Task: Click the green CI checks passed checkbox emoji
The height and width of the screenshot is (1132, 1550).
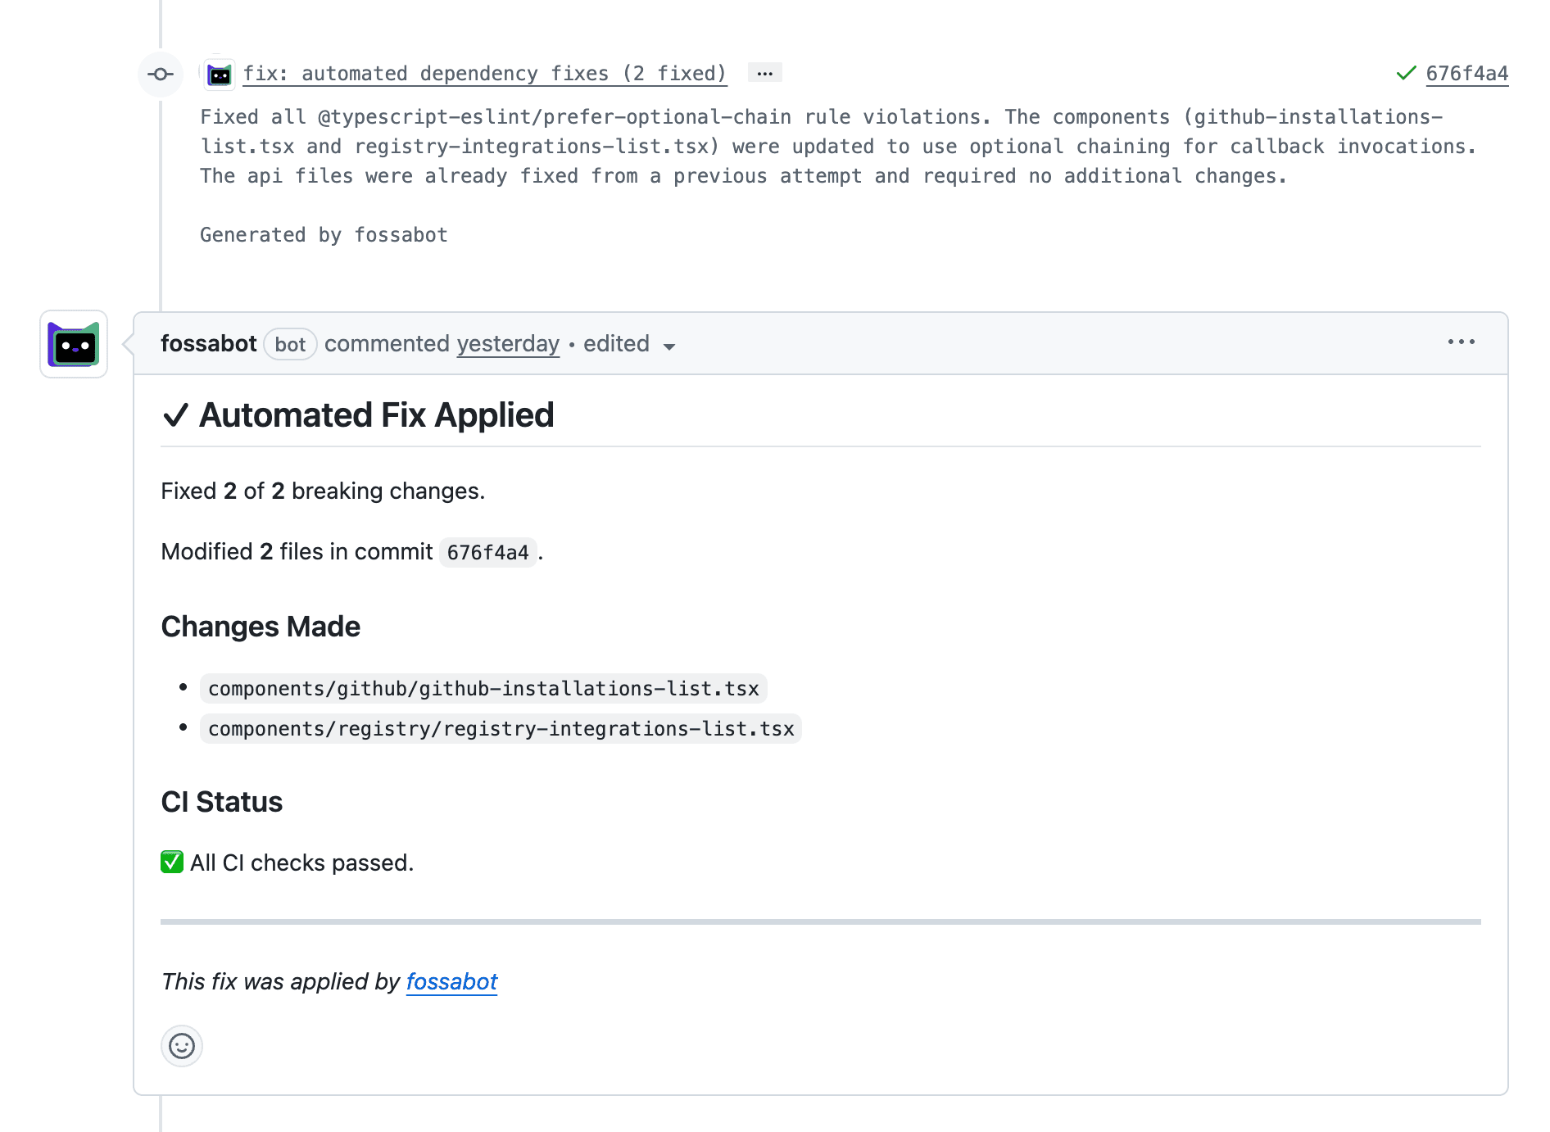Action: click(171, 863)
